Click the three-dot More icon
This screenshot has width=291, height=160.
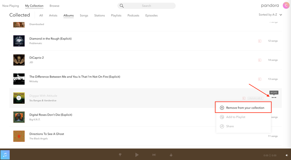[274, 98]
